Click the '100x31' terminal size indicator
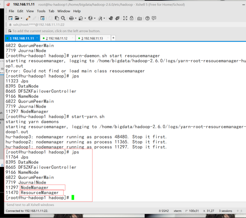Viewport: 246px width, 218px height. click(x=192, y=211)
